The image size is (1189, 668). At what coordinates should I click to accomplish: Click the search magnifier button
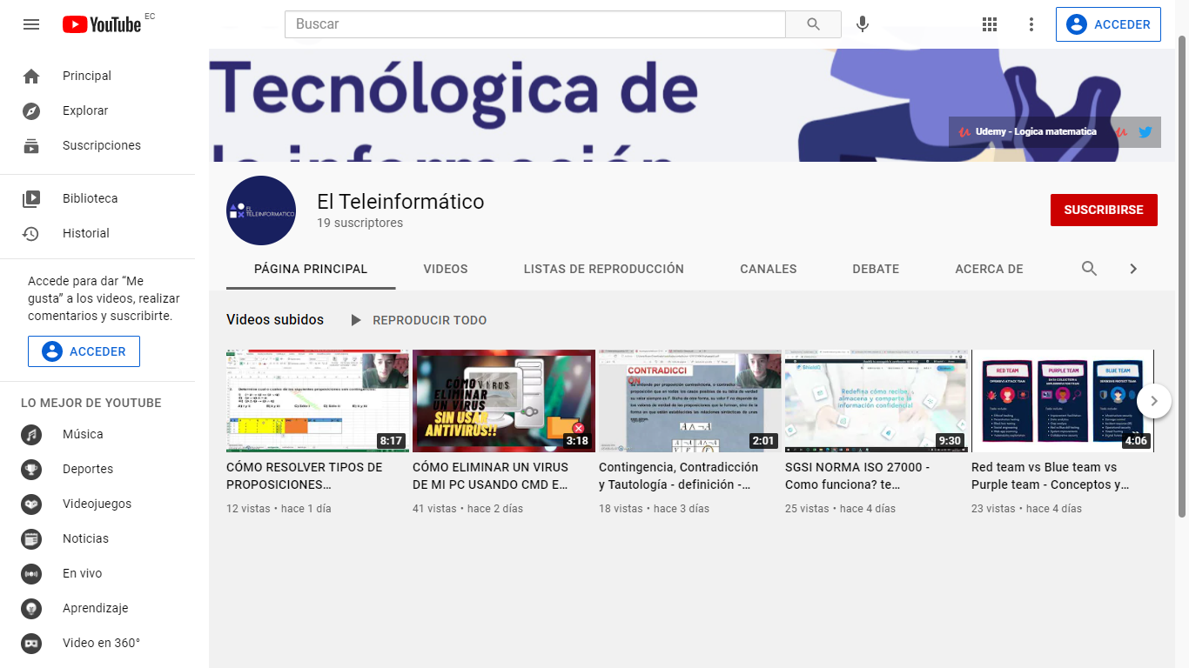coord(813,24)
